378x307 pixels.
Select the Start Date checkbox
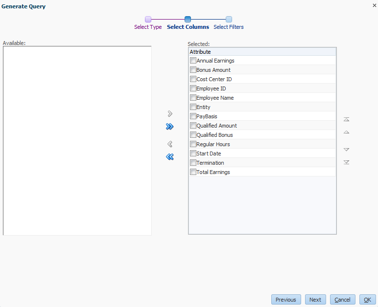pos(193,153)
